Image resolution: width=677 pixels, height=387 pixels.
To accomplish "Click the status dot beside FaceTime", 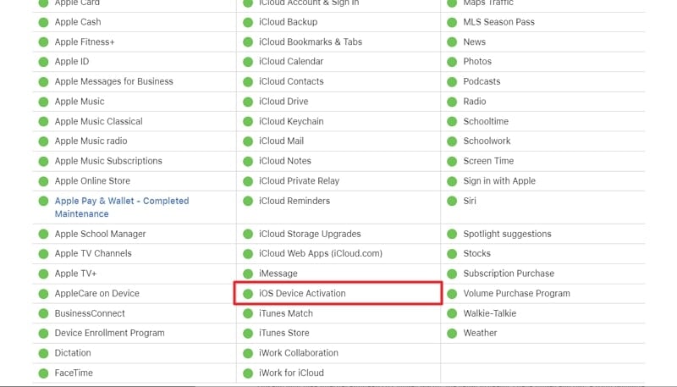I will [43, 373].
